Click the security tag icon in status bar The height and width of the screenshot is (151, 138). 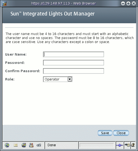(133, 145)
